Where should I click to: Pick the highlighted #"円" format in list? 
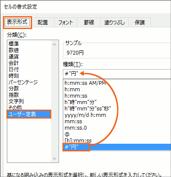coord(117,147)
